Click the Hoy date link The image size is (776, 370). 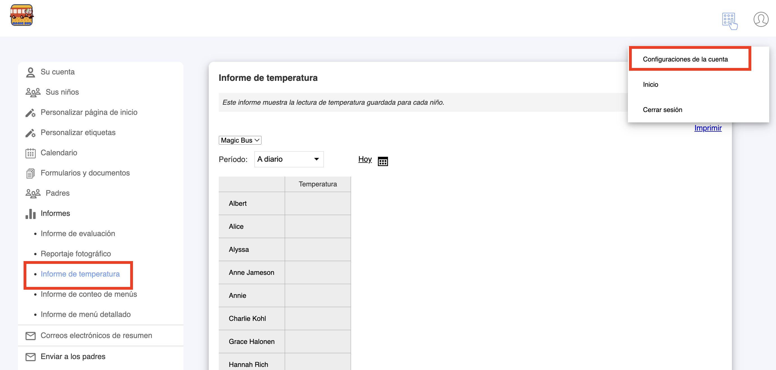pyautogui.click(x=364, y=159)
